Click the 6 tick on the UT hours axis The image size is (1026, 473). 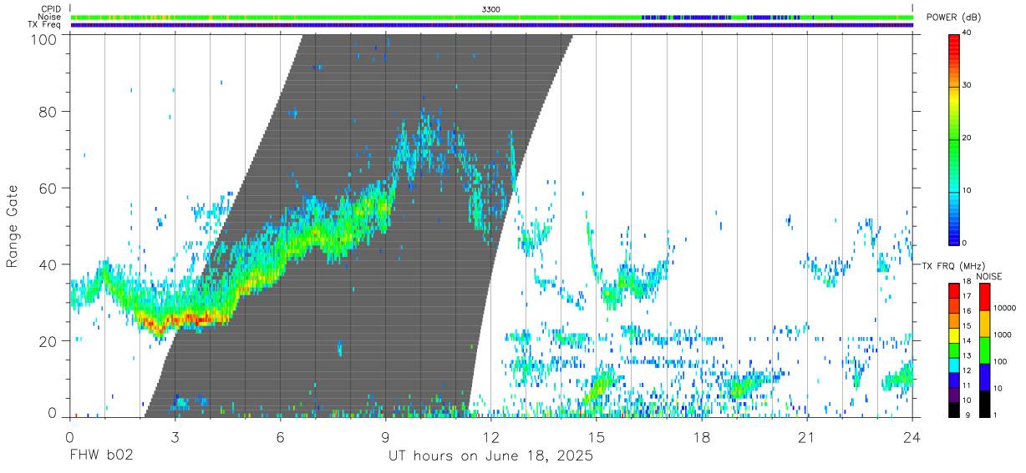(x=280, y=437)
